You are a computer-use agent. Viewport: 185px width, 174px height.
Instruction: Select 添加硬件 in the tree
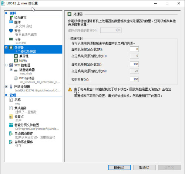tap(20, 18)
